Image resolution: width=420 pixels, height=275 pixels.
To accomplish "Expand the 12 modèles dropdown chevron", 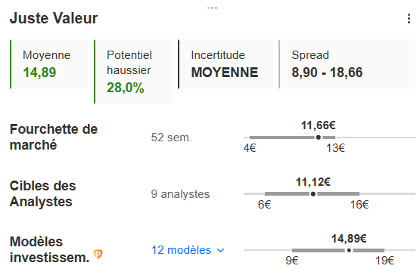I will [220, 250].
